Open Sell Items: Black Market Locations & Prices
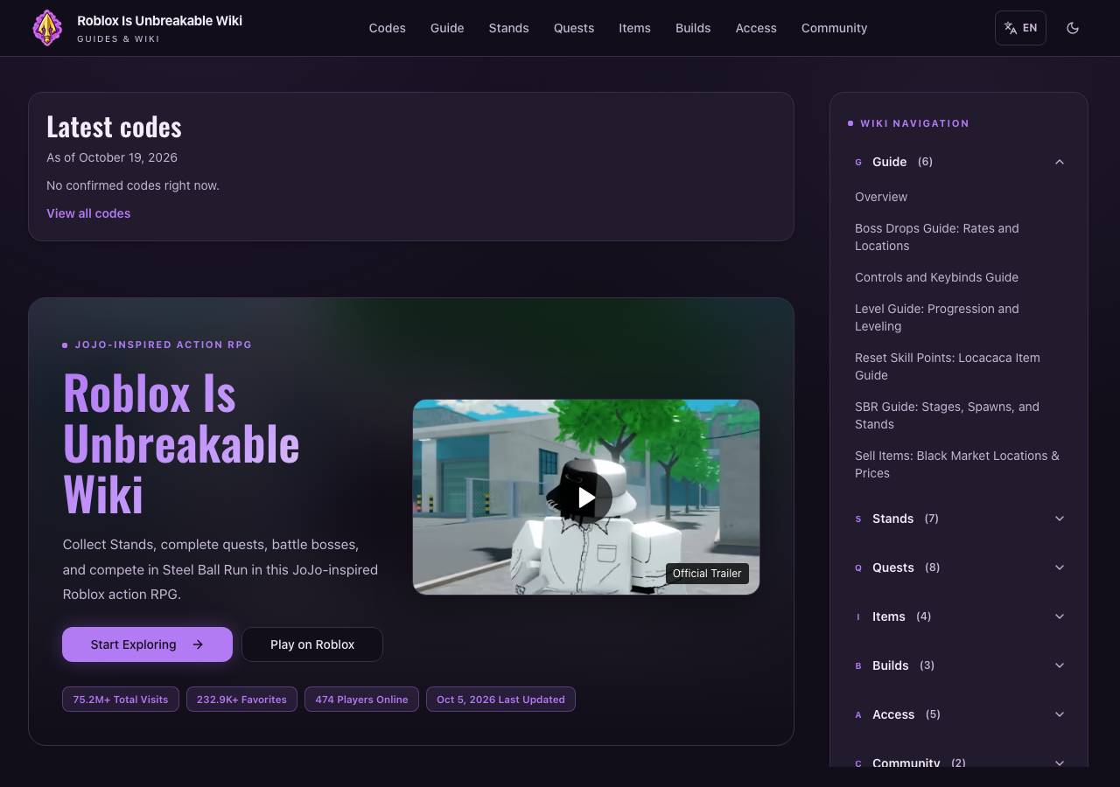This screenshot has width=1120, height=787. pos(957,464)
